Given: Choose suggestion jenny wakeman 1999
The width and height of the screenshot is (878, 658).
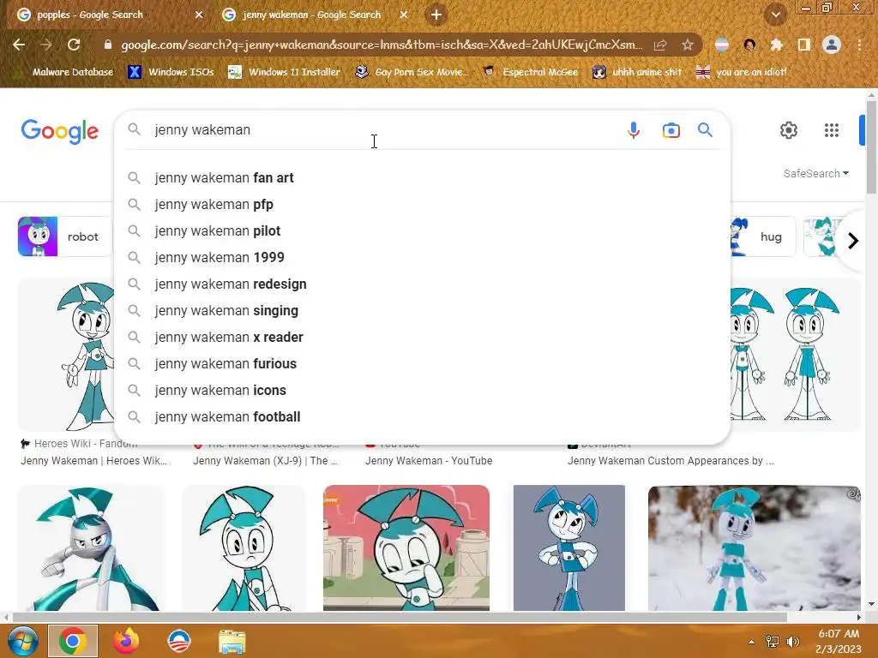Looking at the screenshot, I should point(422,257).
